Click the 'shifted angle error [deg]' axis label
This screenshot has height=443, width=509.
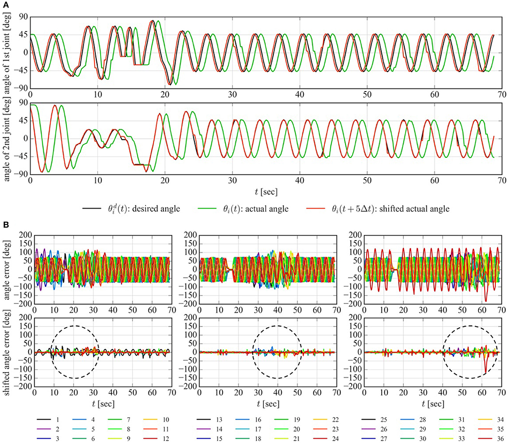[7, 352]
